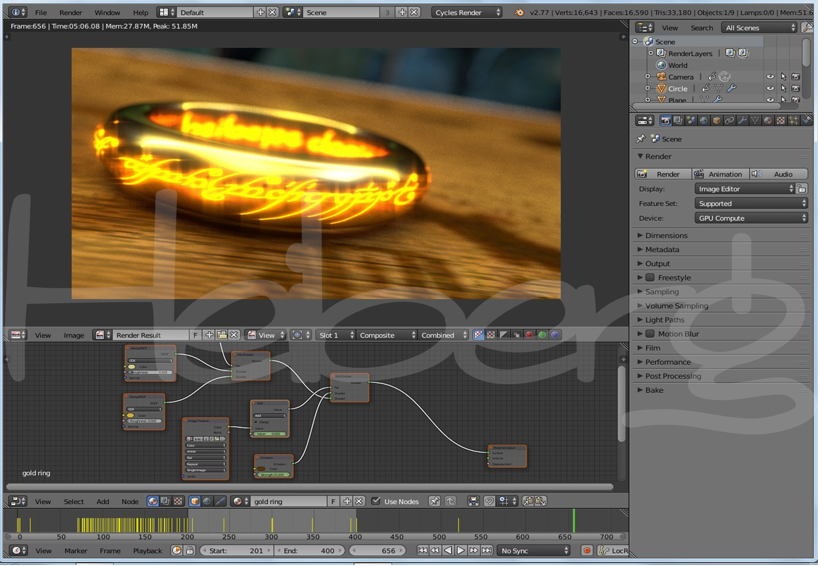Viewport: 818px width, 566px height.
Task: Toggle Circle renderability camera icon
Action: coord(796,89)
